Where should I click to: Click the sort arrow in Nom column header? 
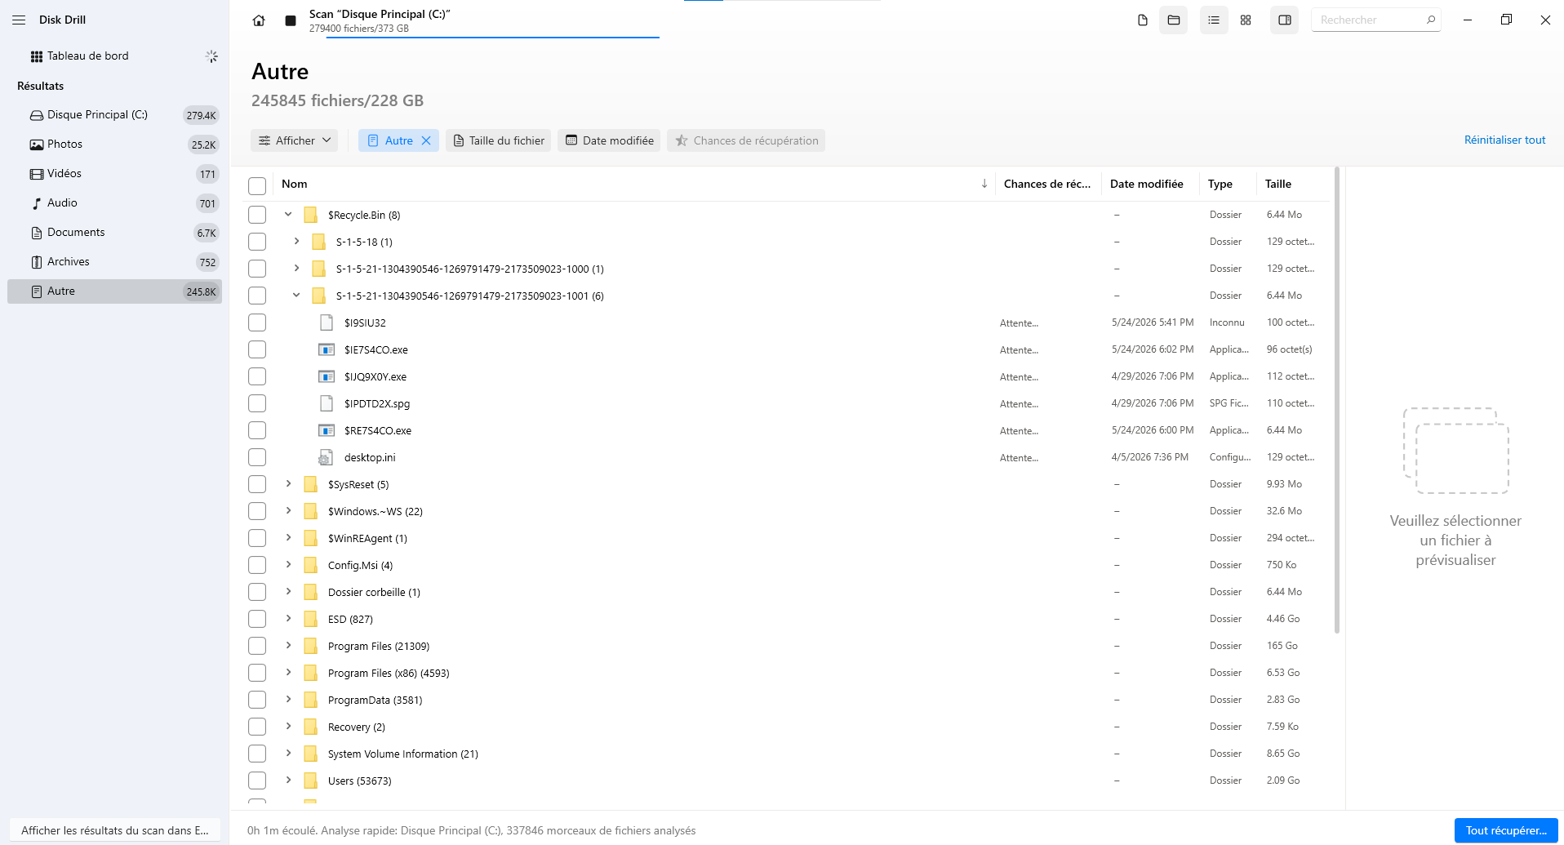(984, 184)
